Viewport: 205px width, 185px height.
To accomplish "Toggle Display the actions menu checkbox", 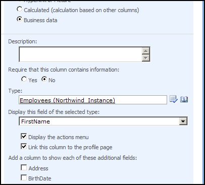I will click(x=24, y=136).
